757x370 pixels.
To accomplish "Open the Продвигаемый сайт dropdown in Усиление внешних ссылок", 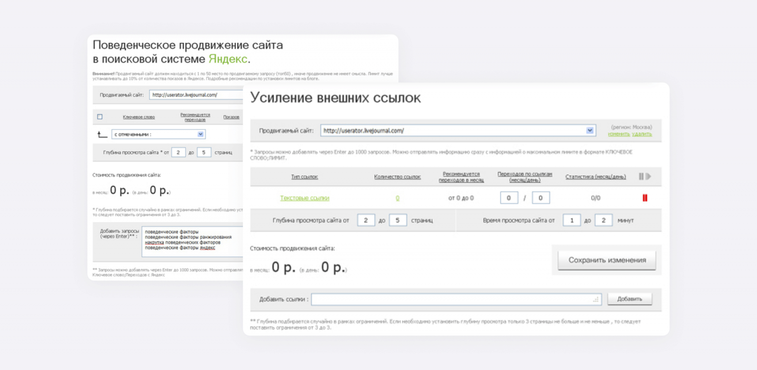I will click(590, 130).
